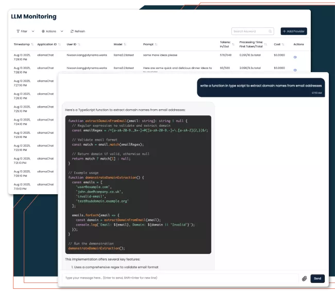Sort by the Model column arrows
335x292 pixels.
click(125, 44)
